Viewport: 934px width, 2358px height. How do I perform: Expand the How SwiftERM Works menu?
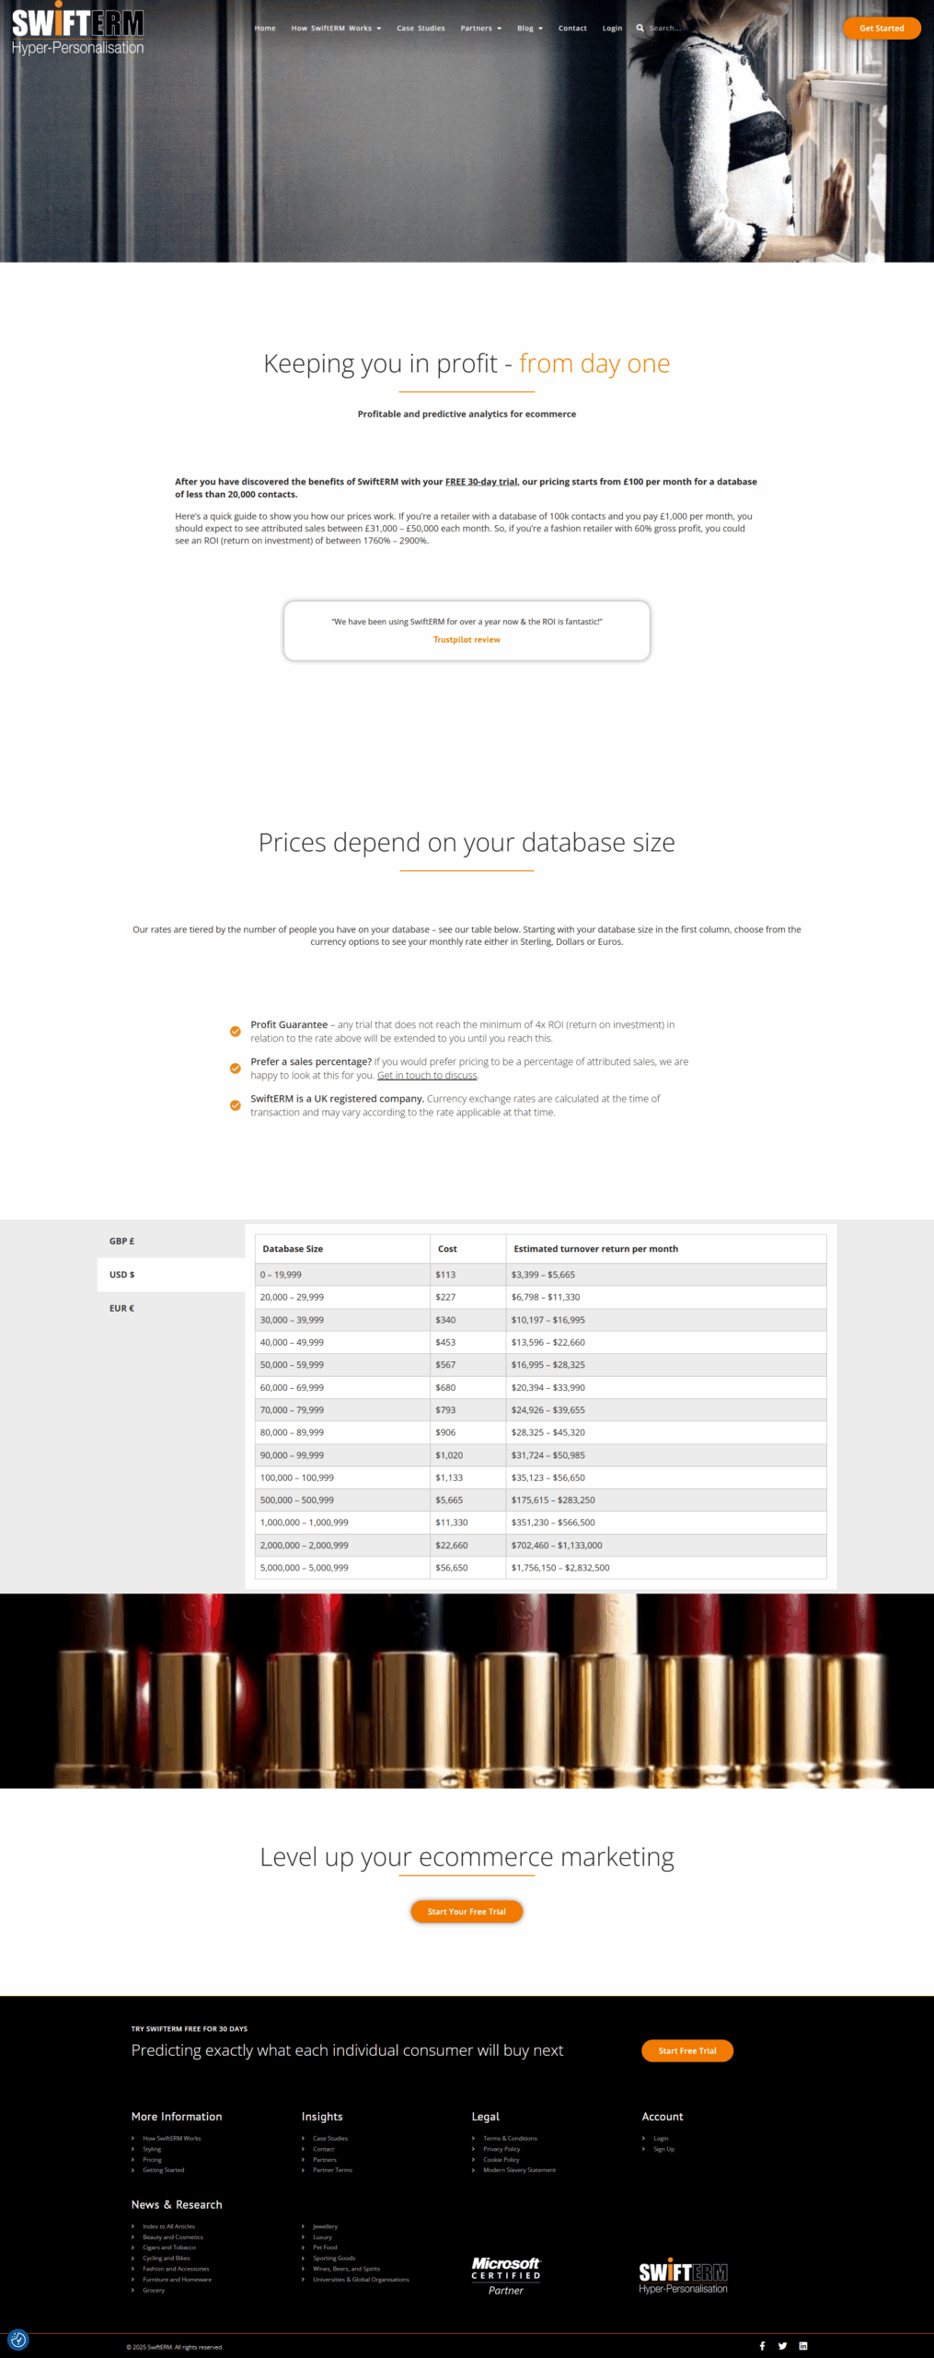336,29
